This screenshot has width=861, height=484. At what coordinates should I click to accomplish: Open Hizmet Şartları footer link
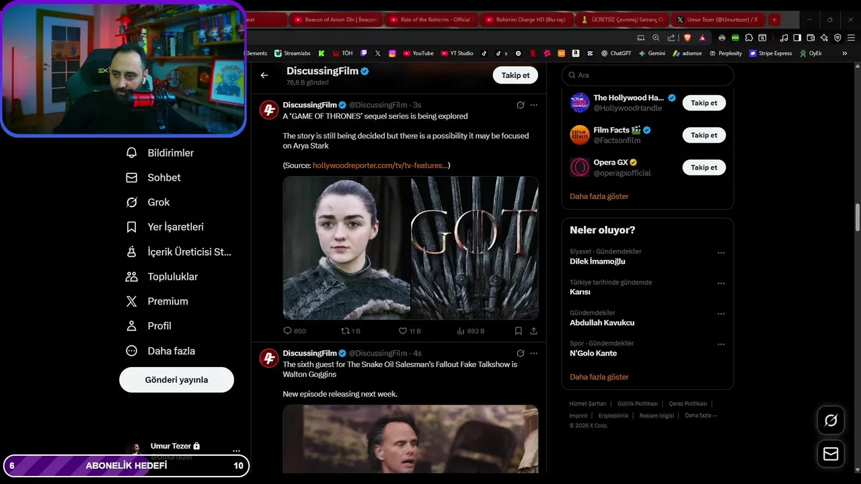[x=588, y=404]
